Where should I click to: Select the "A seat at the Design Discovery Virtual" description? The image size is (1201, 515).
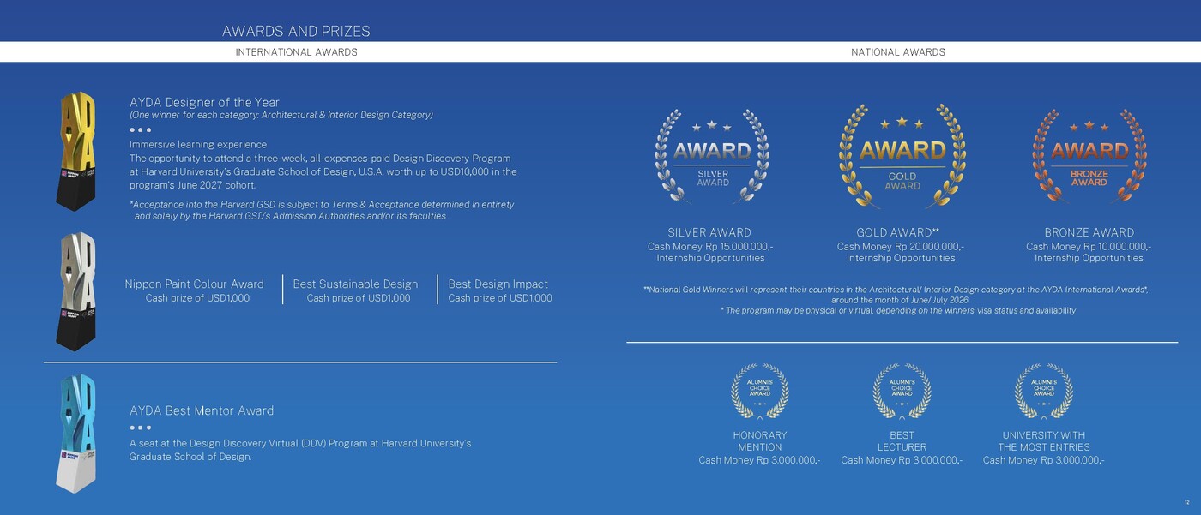click(300, 450)
